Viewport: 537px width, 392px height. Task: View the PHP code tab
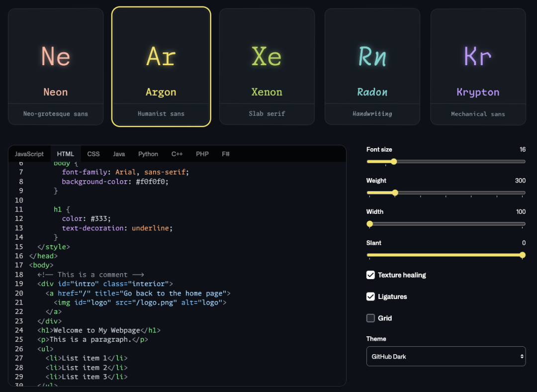(202, 154)
